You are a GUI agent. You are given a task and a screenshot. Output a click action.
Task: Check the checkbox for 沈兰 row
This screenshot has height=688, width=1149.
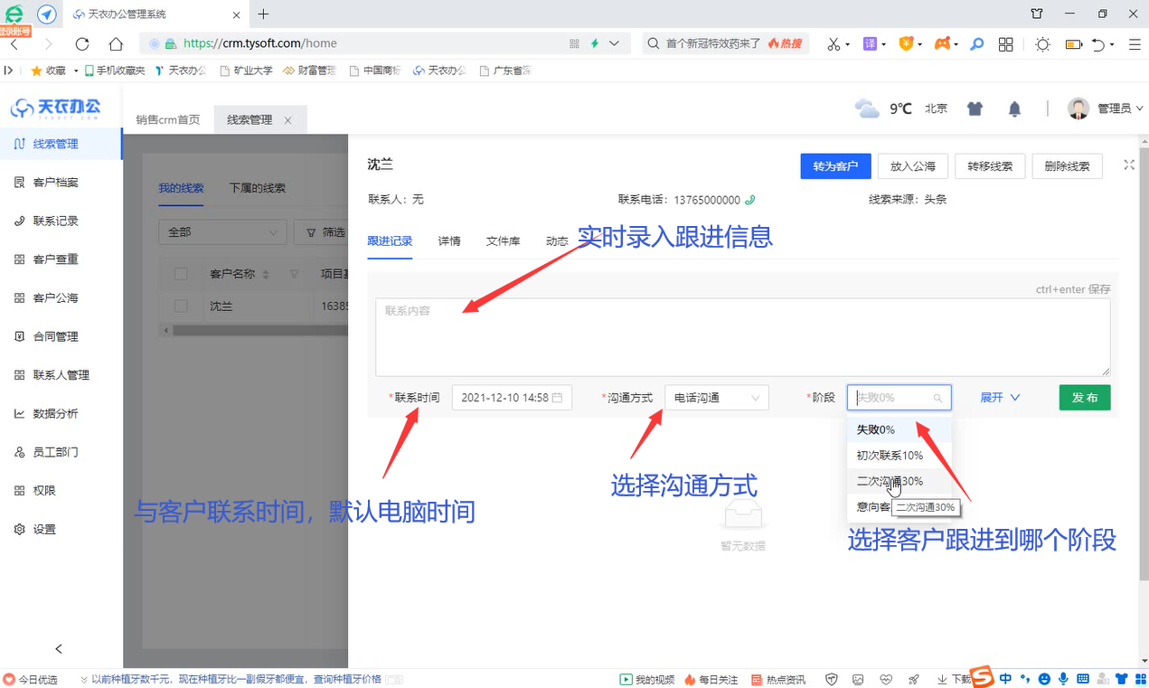181,306
